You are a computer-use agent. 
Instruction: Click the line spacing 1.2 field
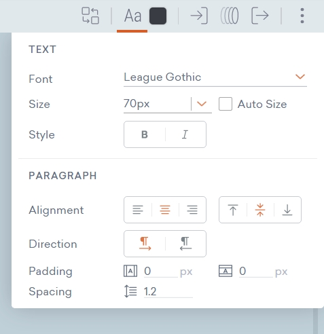[168, 291]
